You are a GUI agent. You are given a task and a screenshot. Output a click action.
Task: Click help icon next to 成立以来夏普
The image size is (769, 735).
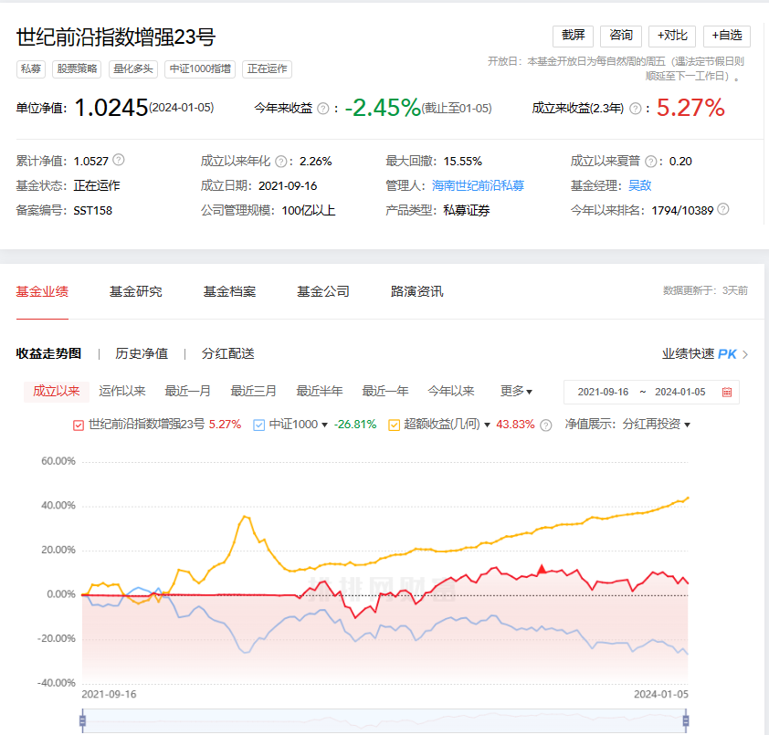pyautogui.click(x=651, y=162)
